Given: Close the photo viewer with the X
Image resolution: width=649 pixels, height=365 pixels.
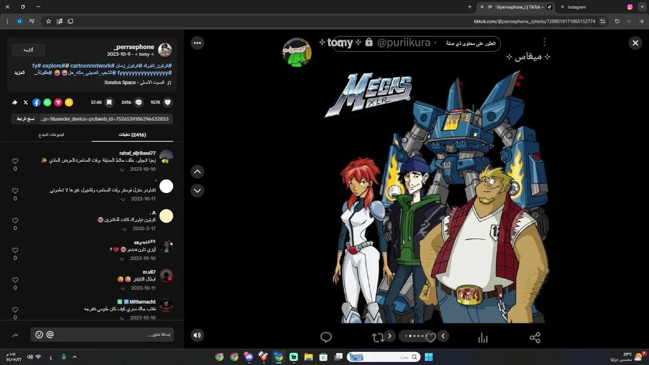Looking at the screenshot, I should click(x=635, y=43).
